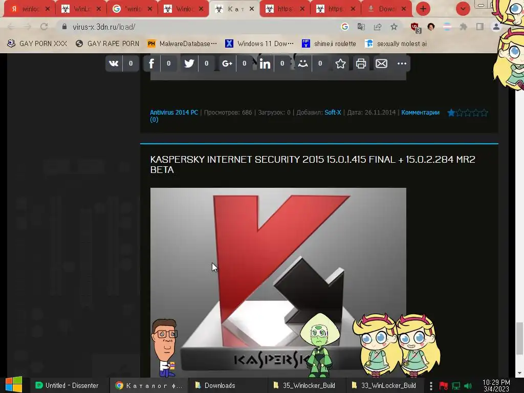
Task: Translate this page with the translate icon
Action: (361, 27)
